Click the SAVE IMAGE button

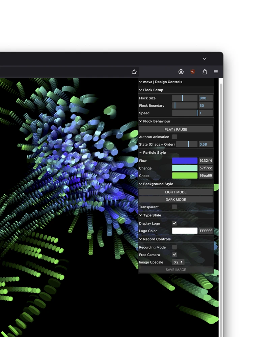click(175, 270)
